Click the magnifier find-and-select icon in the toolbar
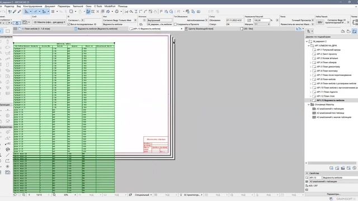 [x=131, y=11]
